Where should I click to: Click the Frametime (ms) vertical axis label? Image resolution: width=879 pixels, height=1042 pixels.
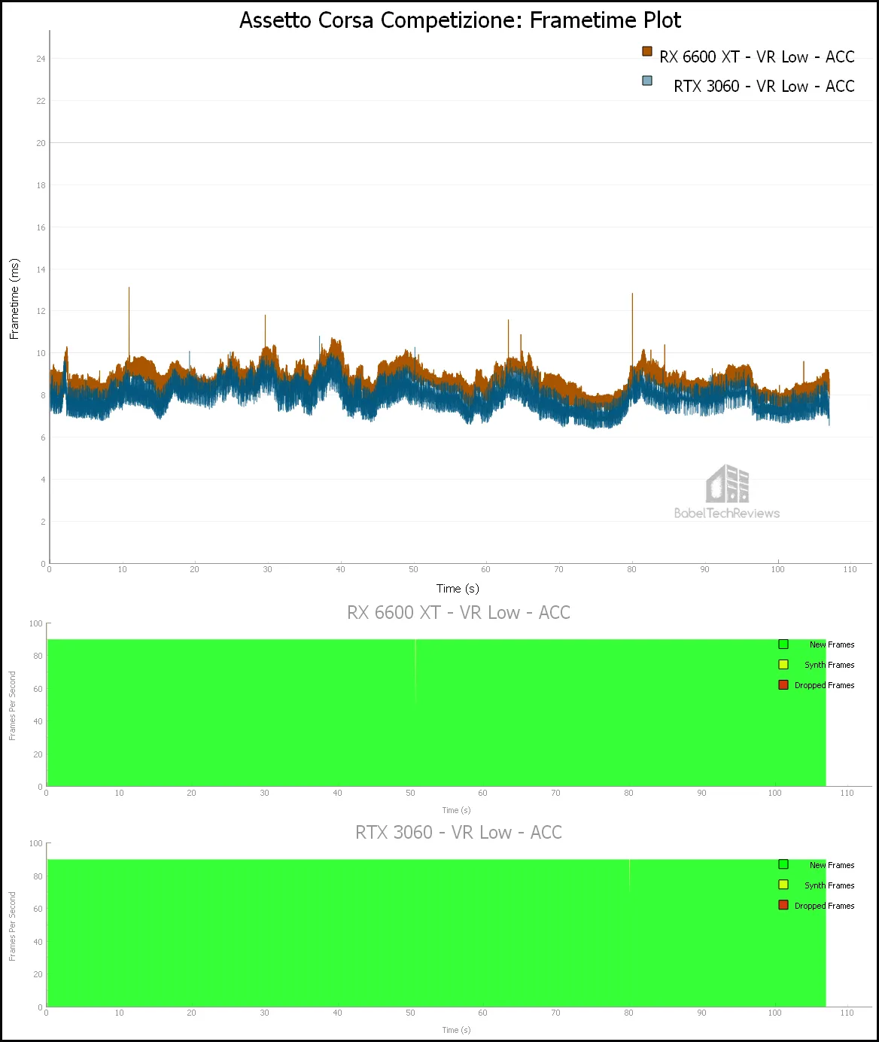tap(14, 299)
